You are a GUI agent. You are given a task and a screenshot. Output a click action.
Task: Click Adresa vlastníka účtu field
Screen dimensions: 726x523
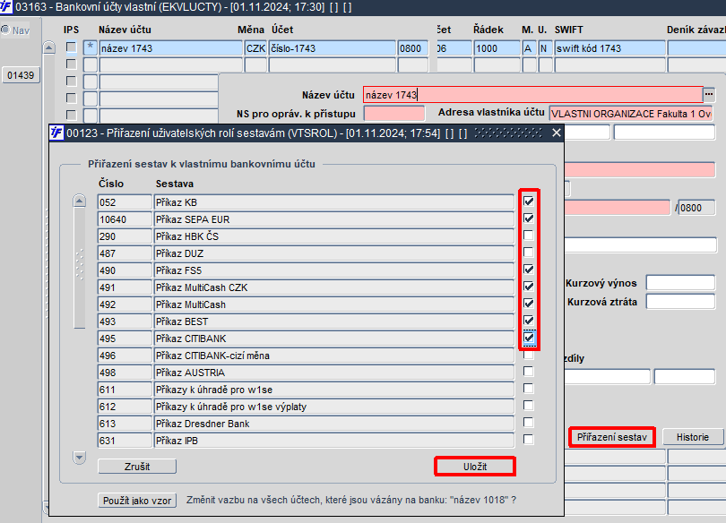(x=632, y=114)
